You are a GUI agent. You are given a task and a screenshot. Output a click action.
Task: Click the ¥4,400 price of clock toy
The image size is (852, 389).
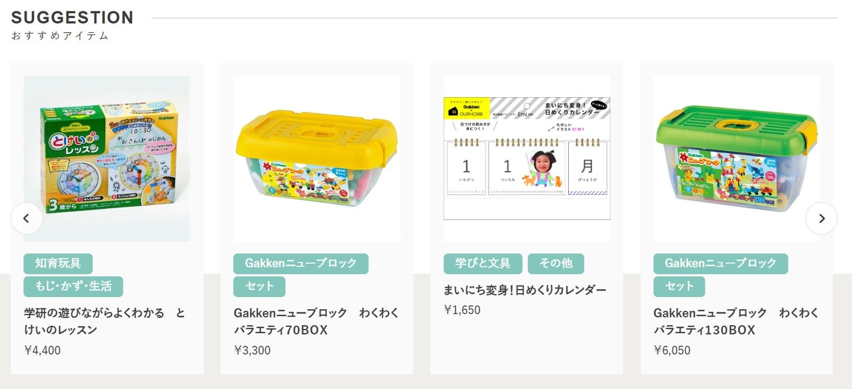coord(43,350)
